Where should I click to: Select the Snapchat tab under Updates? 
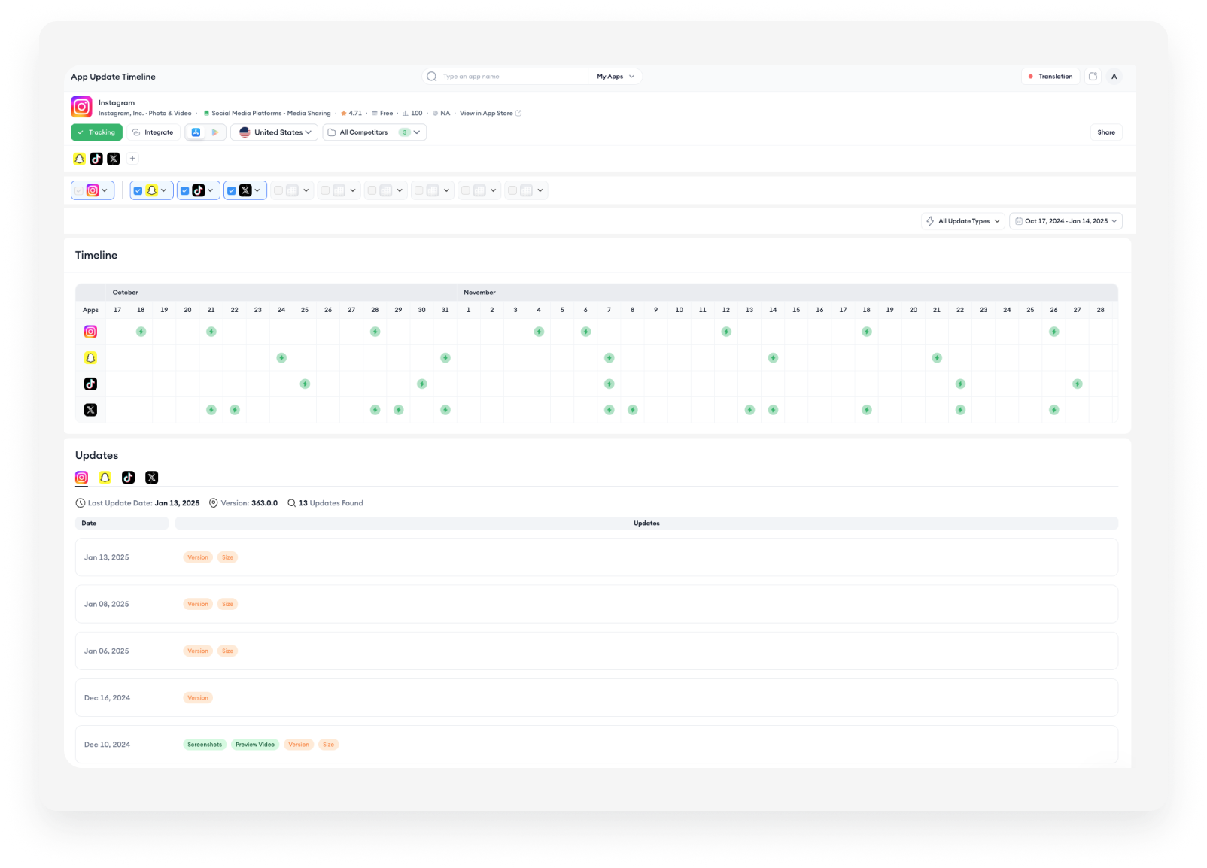coord(105,478)
